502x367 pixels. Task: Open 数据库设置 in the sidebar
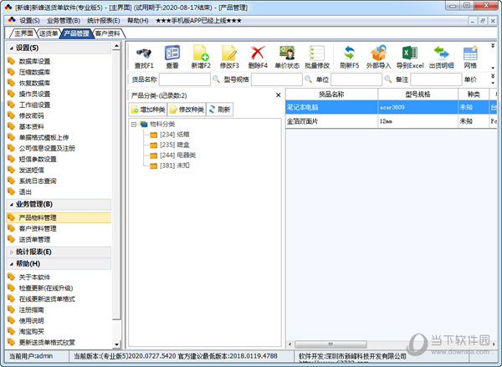tap(34, 61)
